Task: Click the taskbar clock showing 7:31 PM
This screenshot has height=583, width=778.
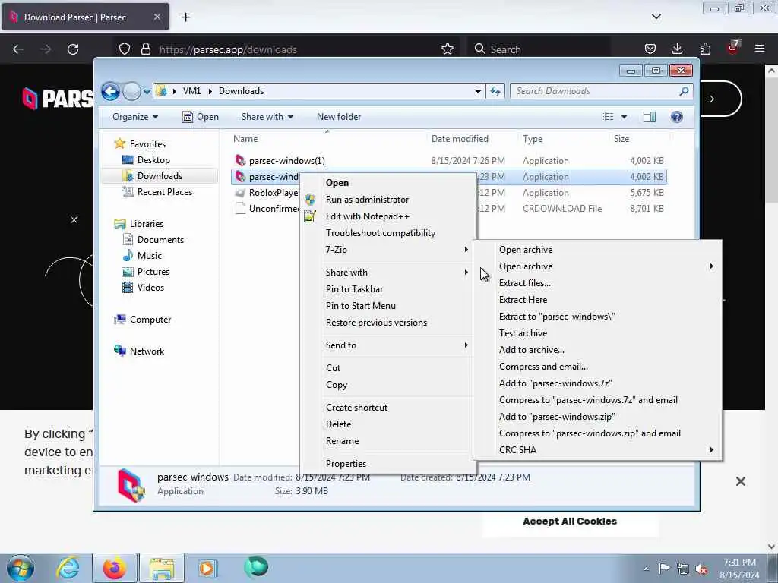Action: (739, 569)
